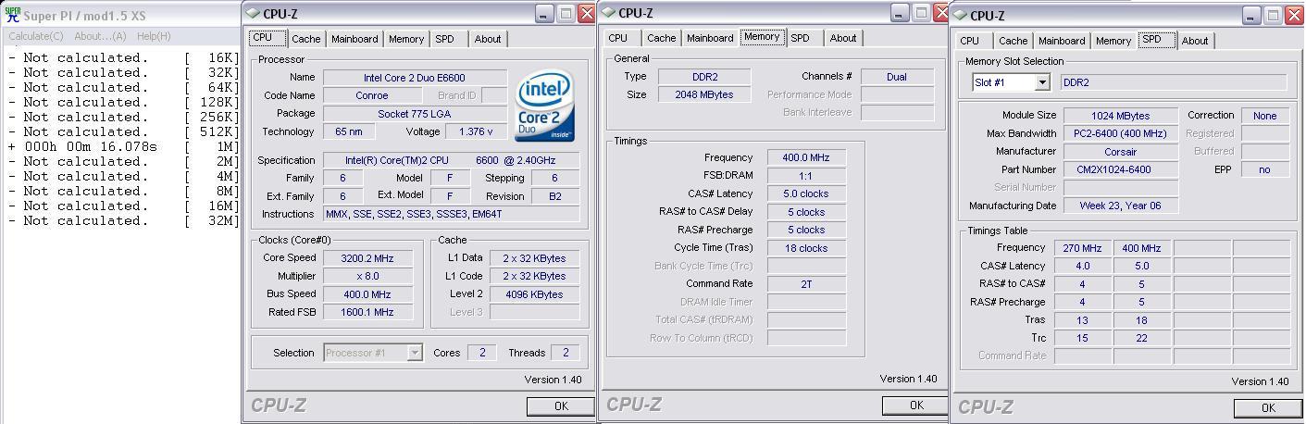1306x424 pixels.
Task: Click OK in the SPD tab window
Action: [1267, 408]
